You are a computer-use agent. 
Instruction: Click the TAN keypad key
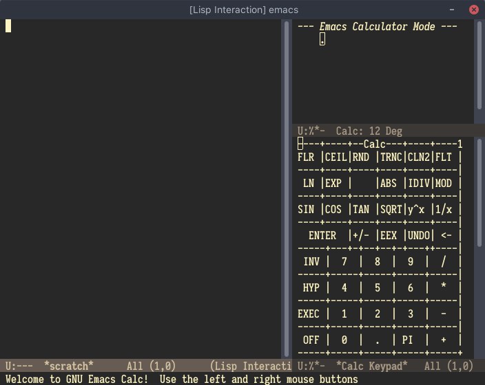pos(361,209)
